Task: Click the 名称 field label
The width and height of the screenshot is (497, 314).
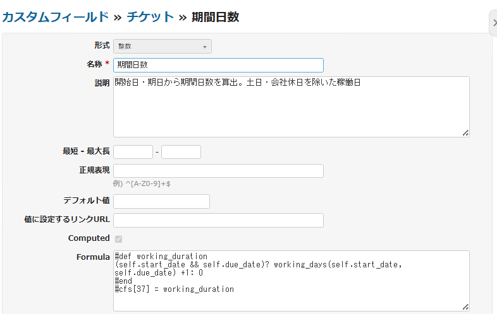Action: coord(95,64)
